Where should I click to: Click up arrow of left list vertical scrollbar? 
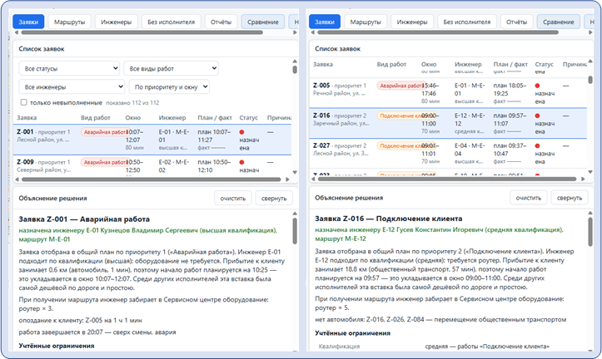(x=295, y=61)
